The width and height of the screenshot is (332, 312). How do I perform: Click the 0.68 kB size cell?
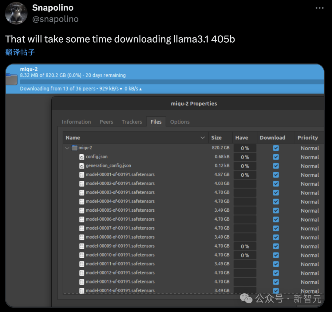click(x=222, y=157)
